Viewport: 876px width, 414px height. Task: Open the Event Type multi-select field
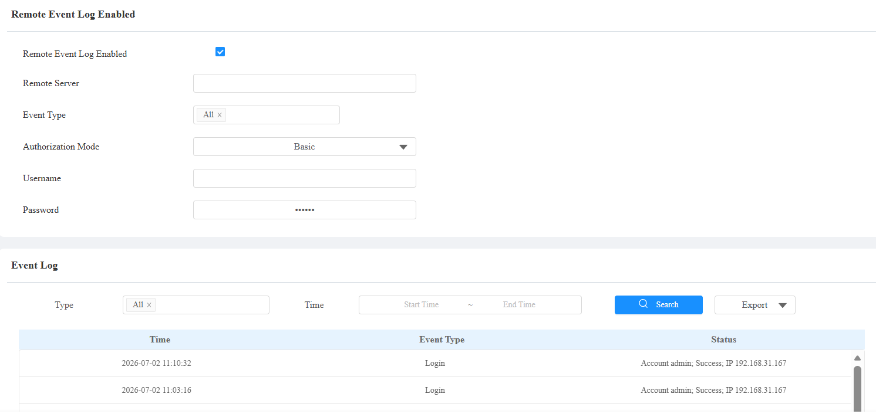coord(266,115)
